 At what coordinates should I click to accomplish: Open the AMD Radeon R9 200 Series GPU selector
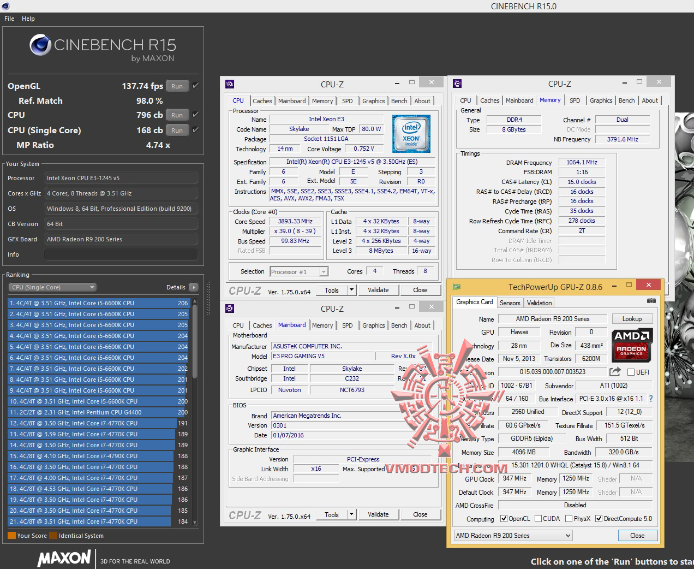coord(513,536)
